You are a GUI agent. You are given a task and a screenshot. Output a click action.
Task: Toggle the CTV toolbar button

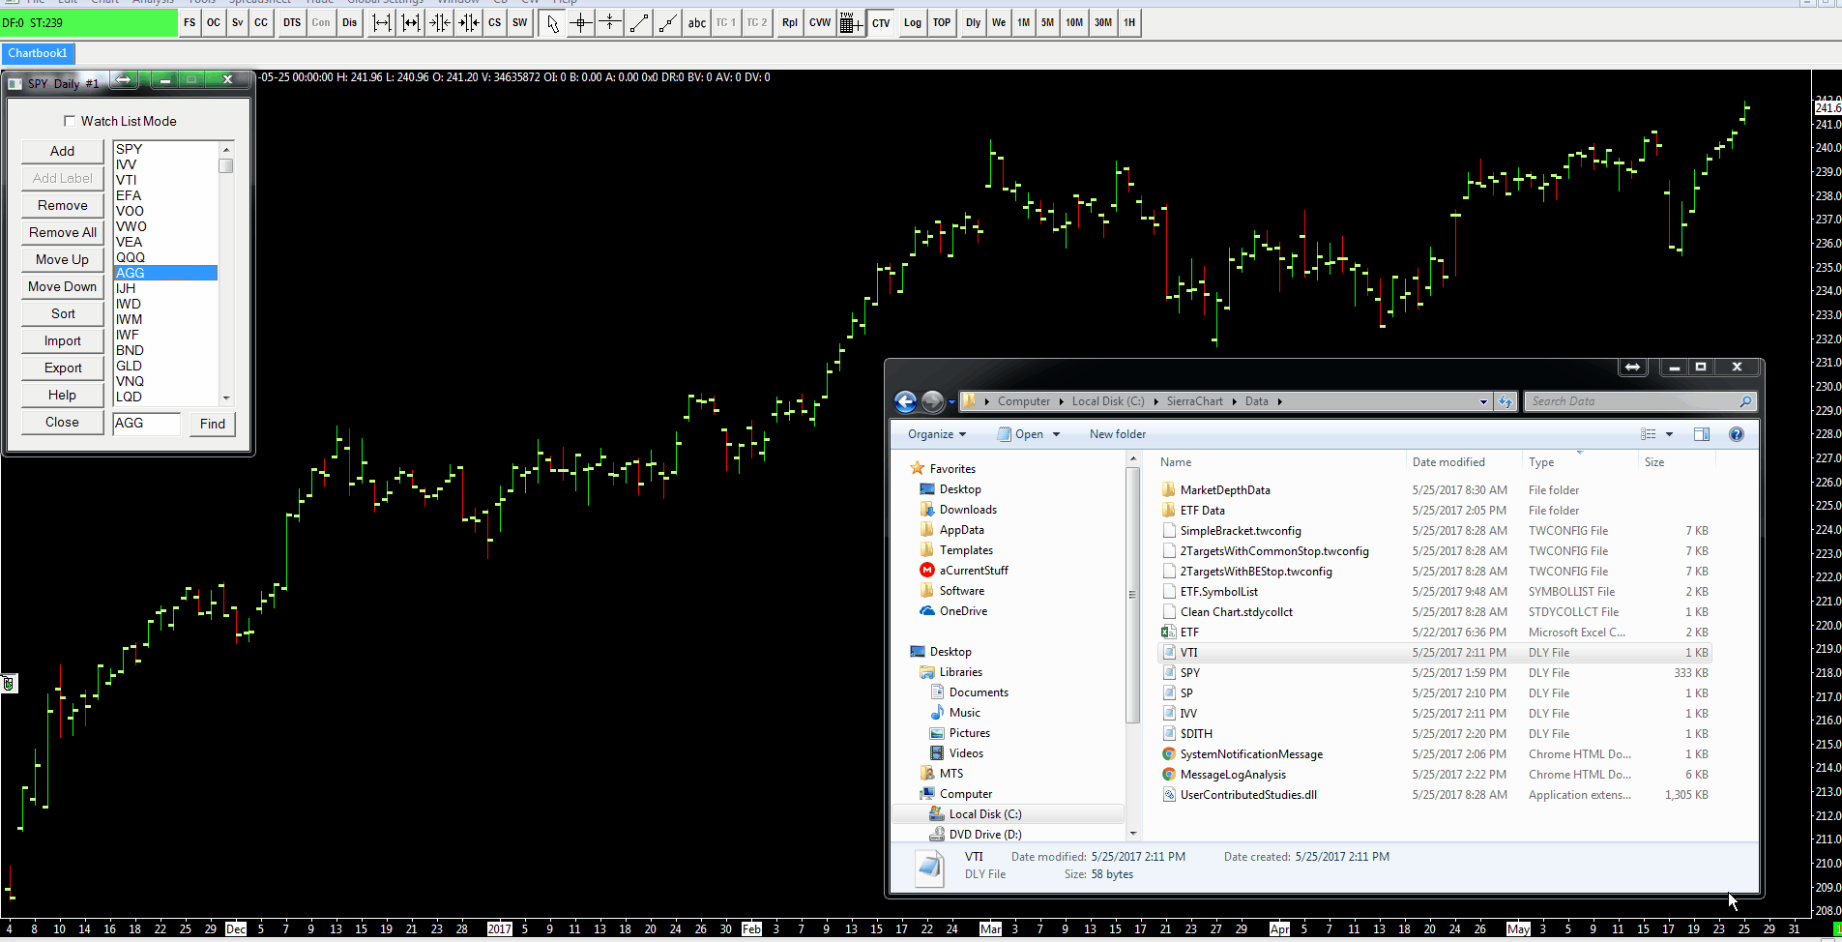point(881,23)
